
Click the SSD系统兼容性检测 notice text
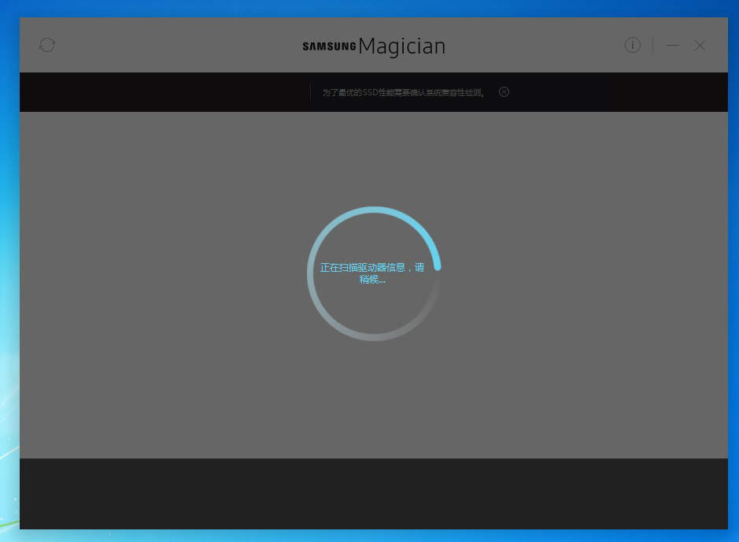pos(404,92)
